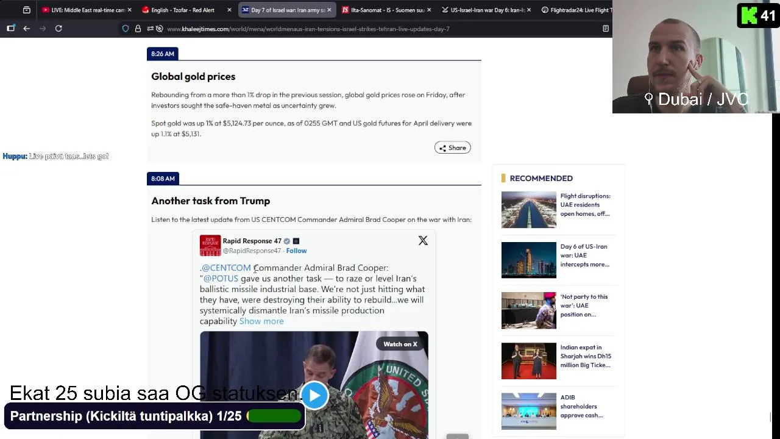The image size is (780, 439).
Task: Play the embedded CENTCOM video
Action: [x=314, y=396]
